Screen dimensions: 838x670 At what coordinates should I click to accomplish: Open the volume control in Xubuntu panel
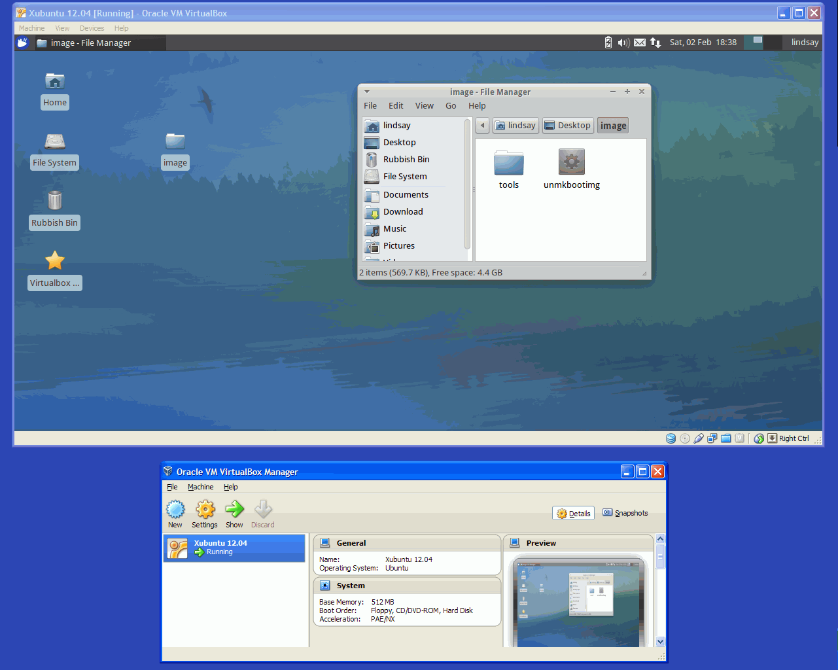[x=623, y=43]
